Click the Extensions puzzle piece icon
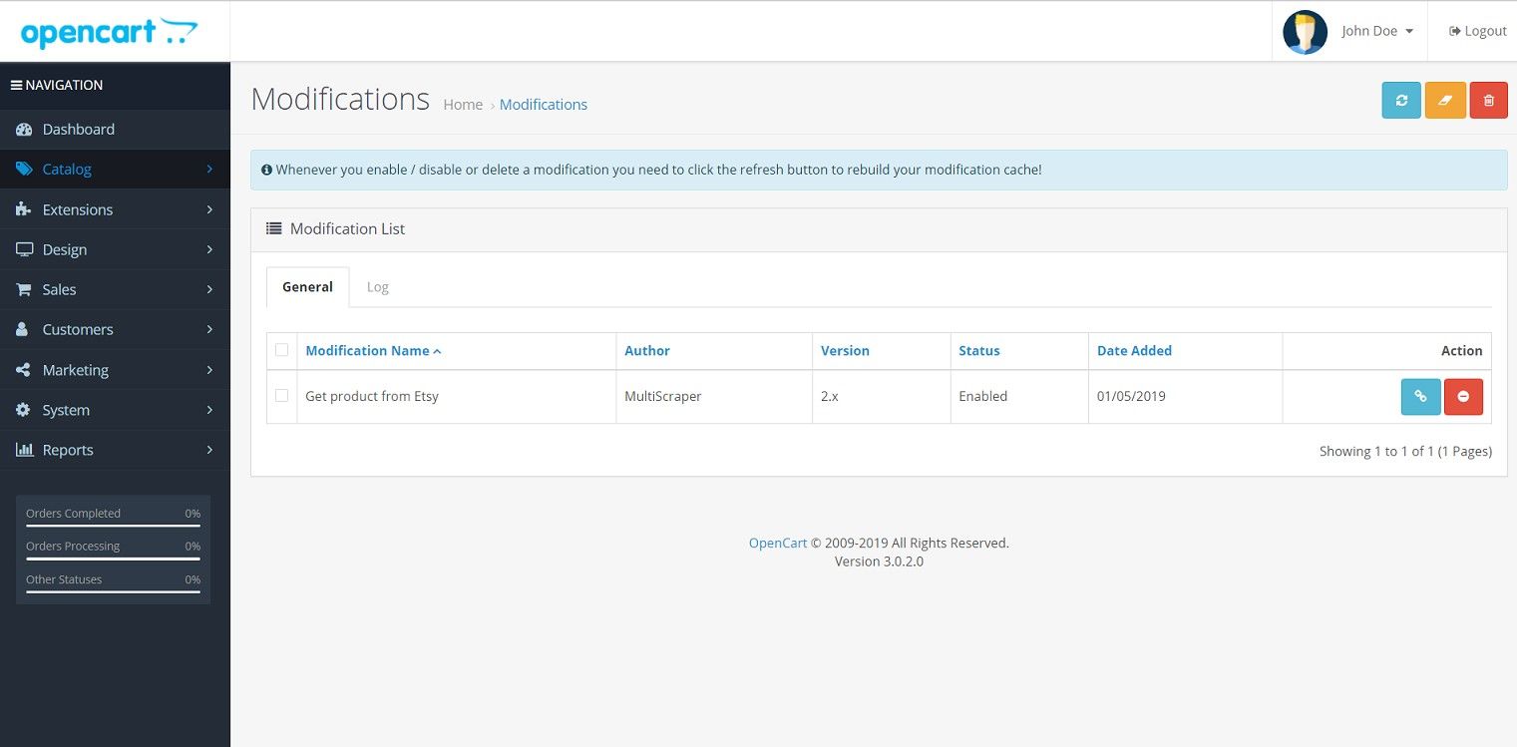The image size is (1517, 747). pyautogui.click(x=25, y=209)
